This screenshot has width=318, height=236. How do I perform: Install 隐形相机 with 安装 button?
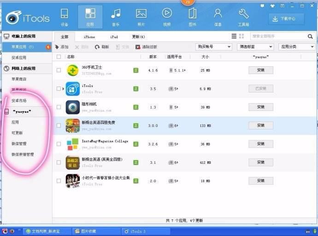[x=260, y=107]
